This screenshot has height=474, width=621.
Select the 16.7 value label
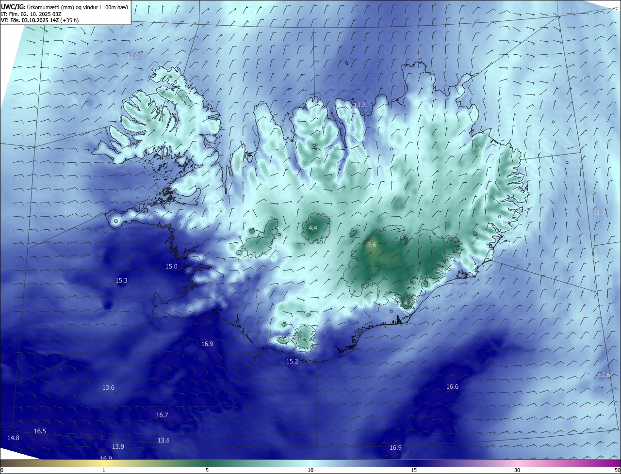click(162, 415)
